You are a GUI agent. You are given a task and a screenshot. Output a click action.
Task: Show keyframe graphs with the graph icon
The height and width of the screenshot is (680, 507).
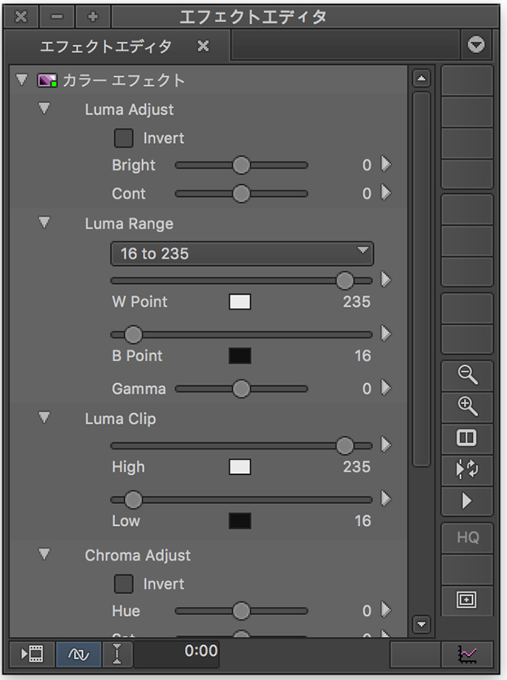pyautogui.click(x=467, y=652)
